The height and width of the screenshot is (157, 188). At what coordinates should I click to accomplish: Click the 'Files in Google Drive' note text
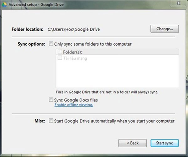pos(107,92)
